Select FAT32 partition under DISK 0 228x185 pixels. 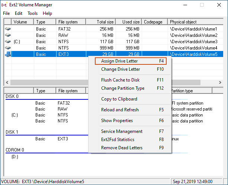pos(64,103)
